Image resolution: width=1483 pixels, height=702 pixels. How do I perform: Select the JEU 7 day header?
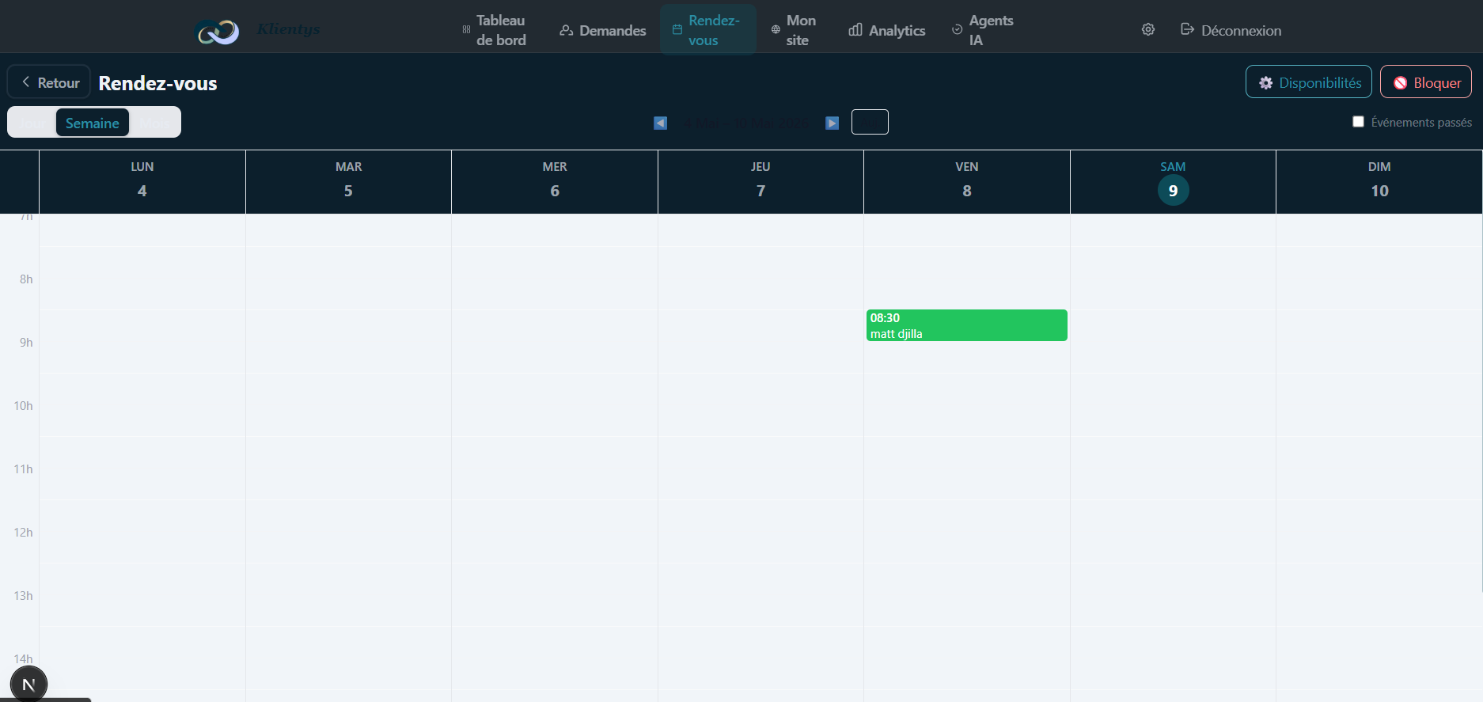tap(760, 181)
